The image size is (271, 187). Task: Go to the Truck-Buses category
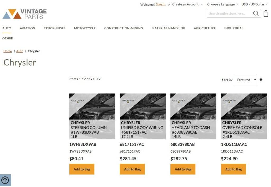click(55, 28)
